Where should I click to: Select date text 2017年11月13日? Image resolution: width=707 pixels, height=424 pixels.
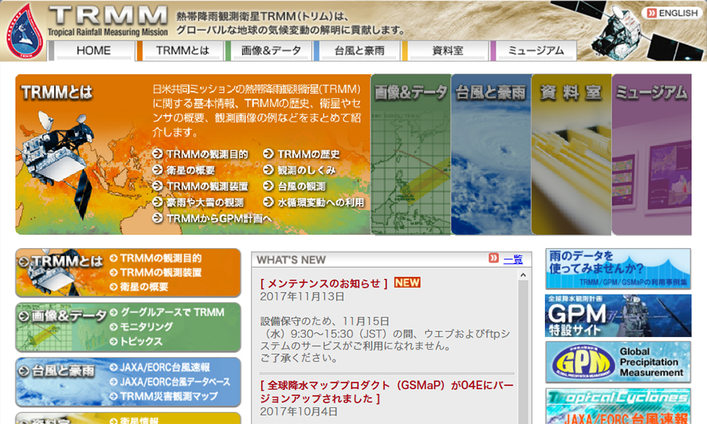click(x=302, y=297)
